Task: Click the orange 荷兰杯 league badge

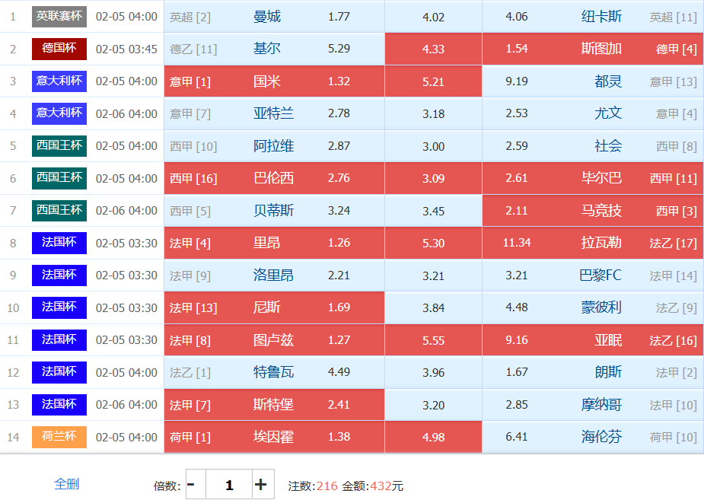Action: click(59, 437)
